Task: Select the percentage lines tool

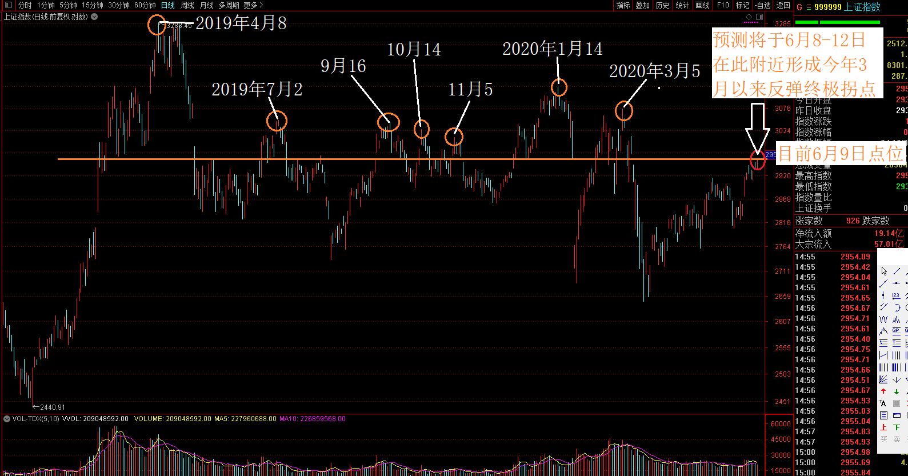Action: [883, 343]
